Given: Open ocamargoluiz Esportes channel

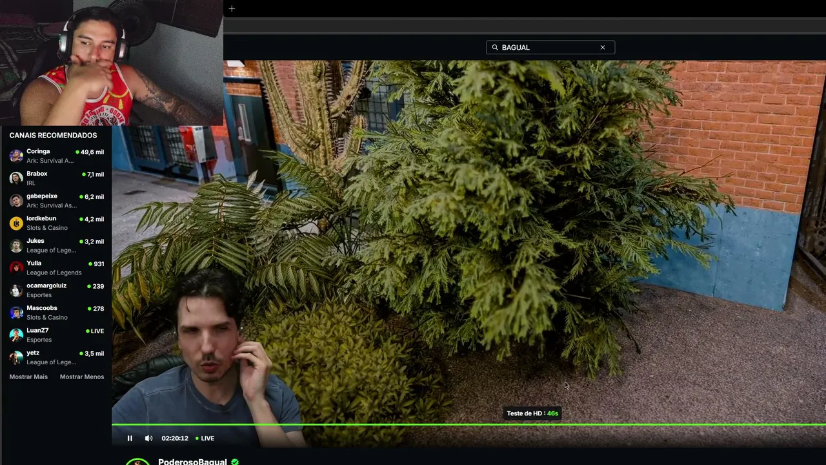Looking at the screenshot, I should pyautogui.click(x=56, y=290).
